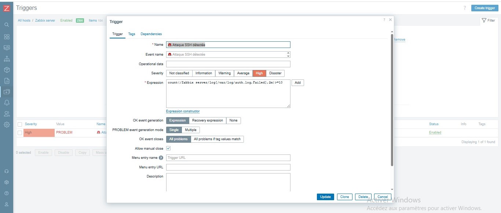Set severity to Warning
Viewport: 501px width, 213px height.
pos(224,73)
